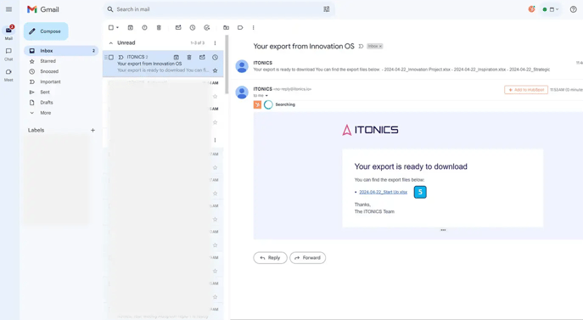Toggle the select-all checkbox in the toolbar
Image resolution: width=583 pixels, height=320 pixels.
tap(111, 27)
